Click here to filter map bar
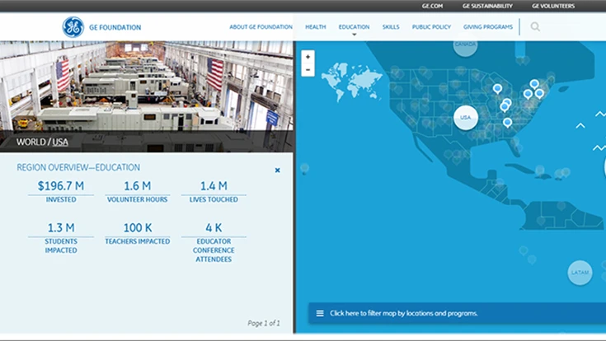The height and width of the screenshot is (341, 606). [x=403, y=313]
